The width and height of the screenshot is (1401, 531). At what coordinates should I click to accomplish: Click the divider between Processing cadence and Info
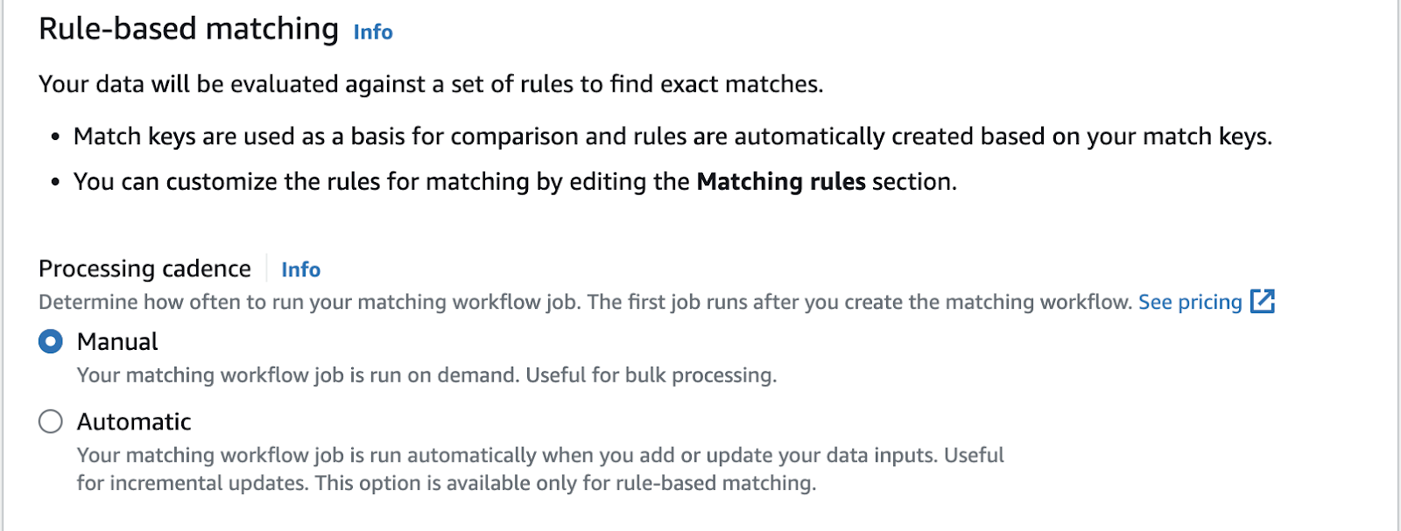tap(266, 269)
